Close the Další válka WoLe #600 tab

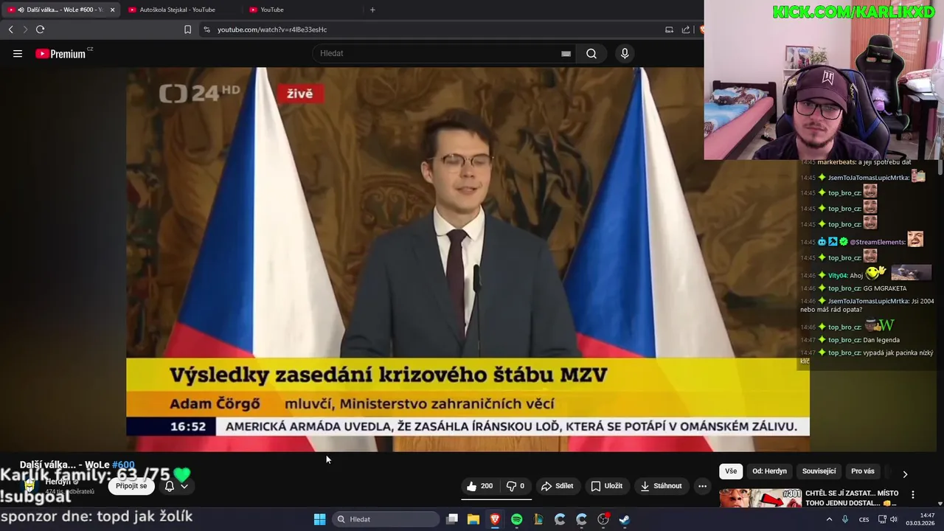[112, 10]
